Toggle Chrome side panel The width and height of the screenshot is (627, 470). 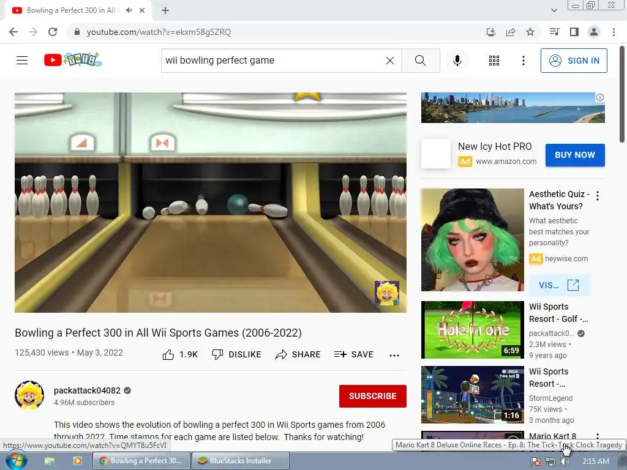(574, 32)
